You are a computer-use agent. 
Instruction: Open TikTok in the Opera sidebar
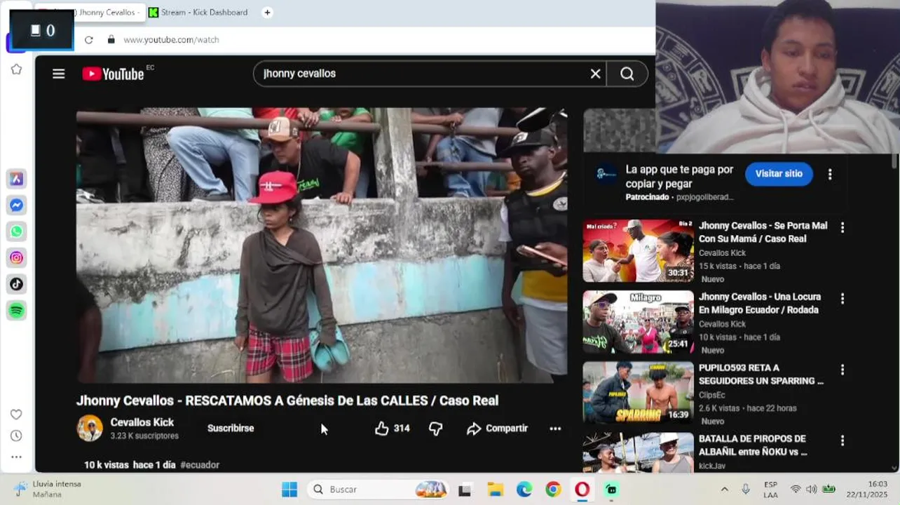[16, 284]
